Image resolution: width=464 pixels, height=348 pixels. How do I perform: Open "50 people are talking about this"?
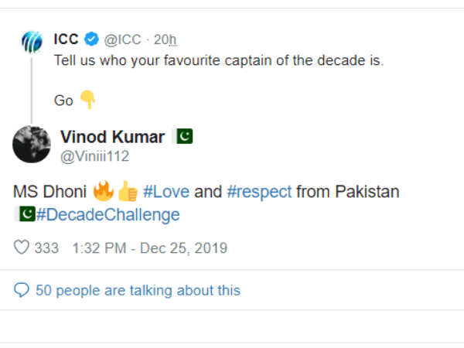[138, 291]
